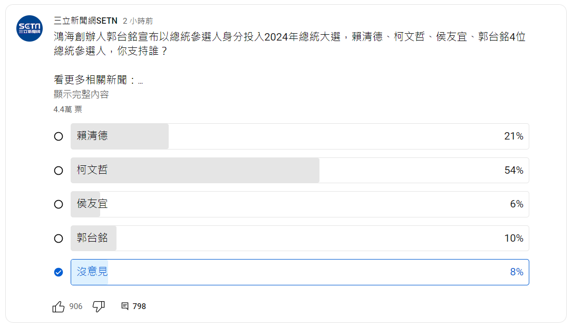572x328 pixels.
Task: Open the comments via the speech bubble icon
Action: point(125,306)
